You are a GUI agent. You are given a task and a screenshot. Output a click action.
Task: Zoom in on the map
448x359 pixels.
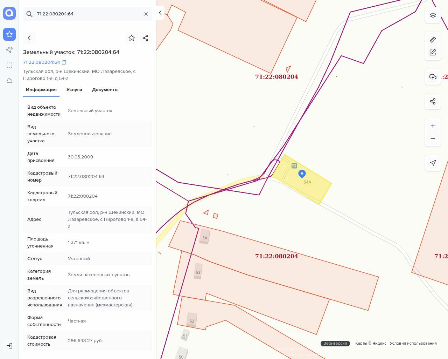(433, 126)
